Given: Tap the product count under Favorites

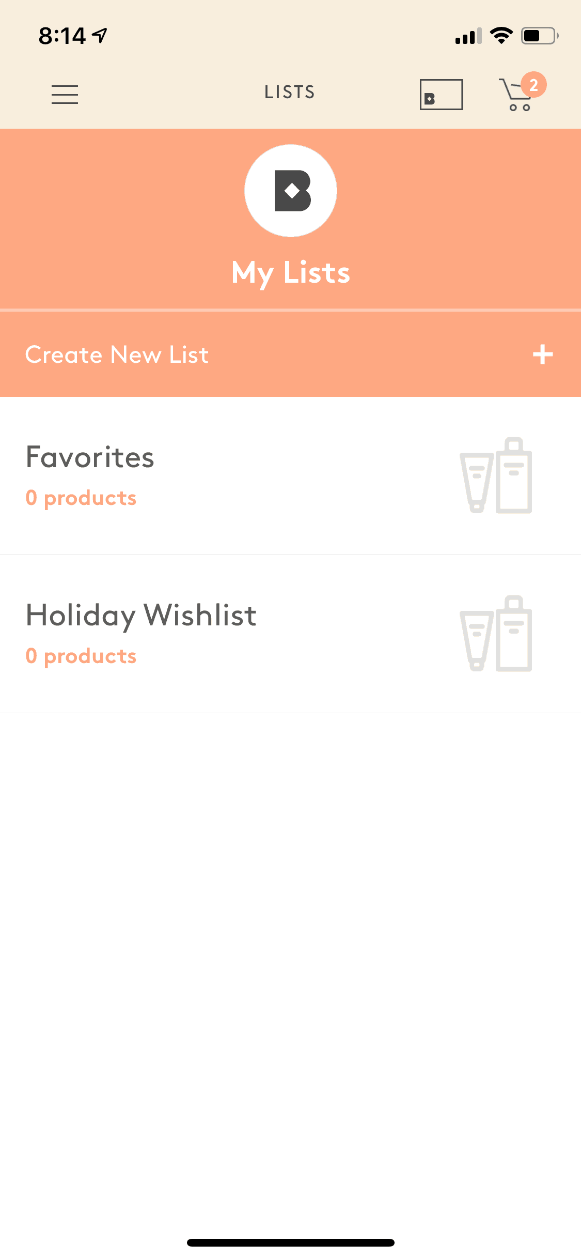Looking at the screenshot, I should pos(81,498).
